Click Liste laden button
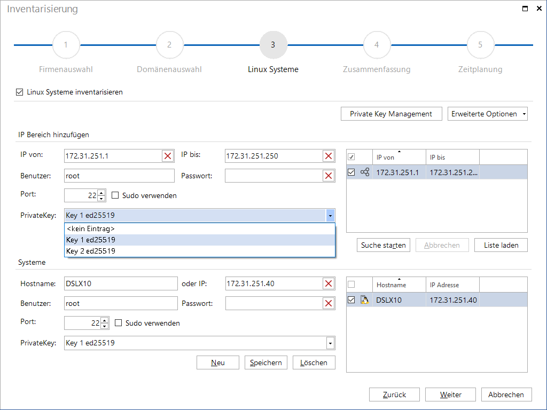 pyautogui.click(x=501, y=245)
